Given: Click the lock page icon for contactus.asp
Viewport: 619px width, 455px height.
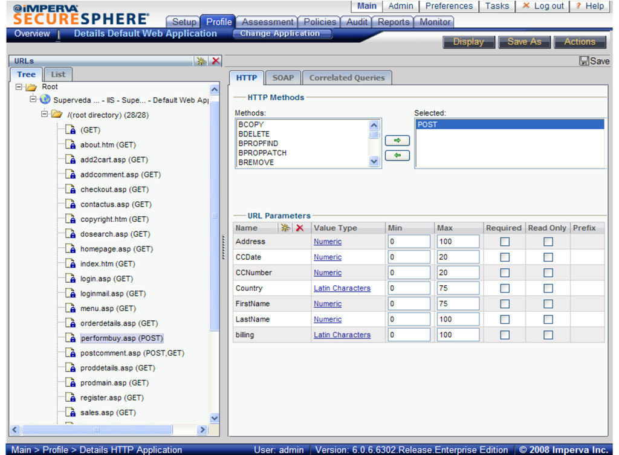Looking at the screenshot, I should click(71, 204).
